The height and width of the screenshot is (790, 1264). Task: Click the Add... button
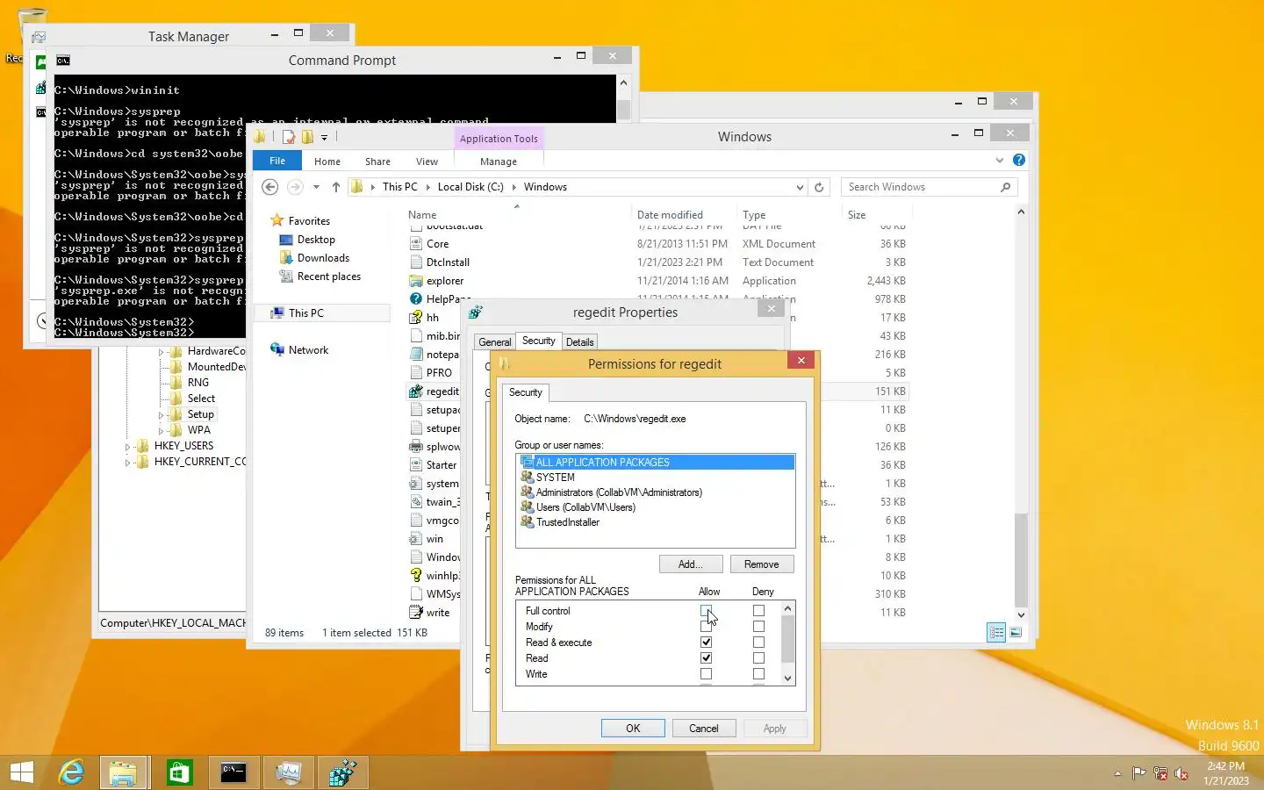click(691, 564)
